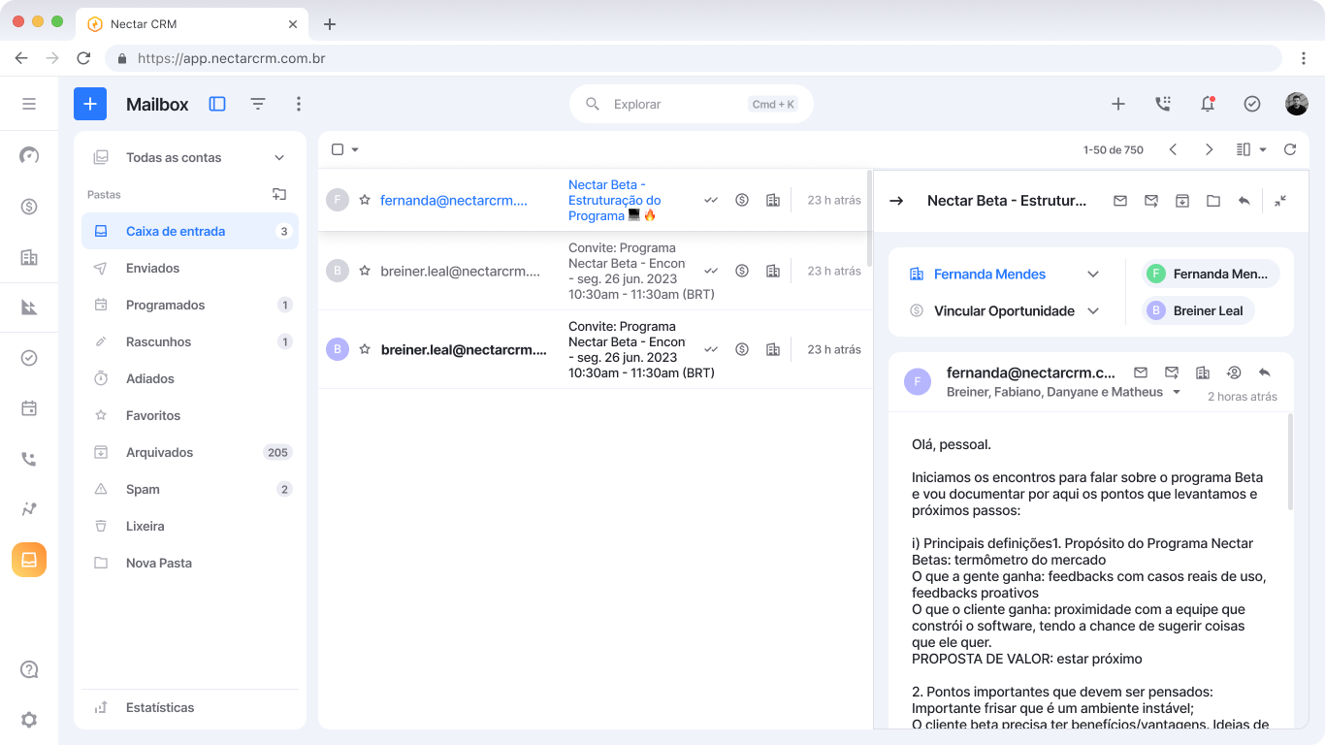The image size is (1325, 745).
Task: Reply using thread header arrow
Action: (1244, 201)
